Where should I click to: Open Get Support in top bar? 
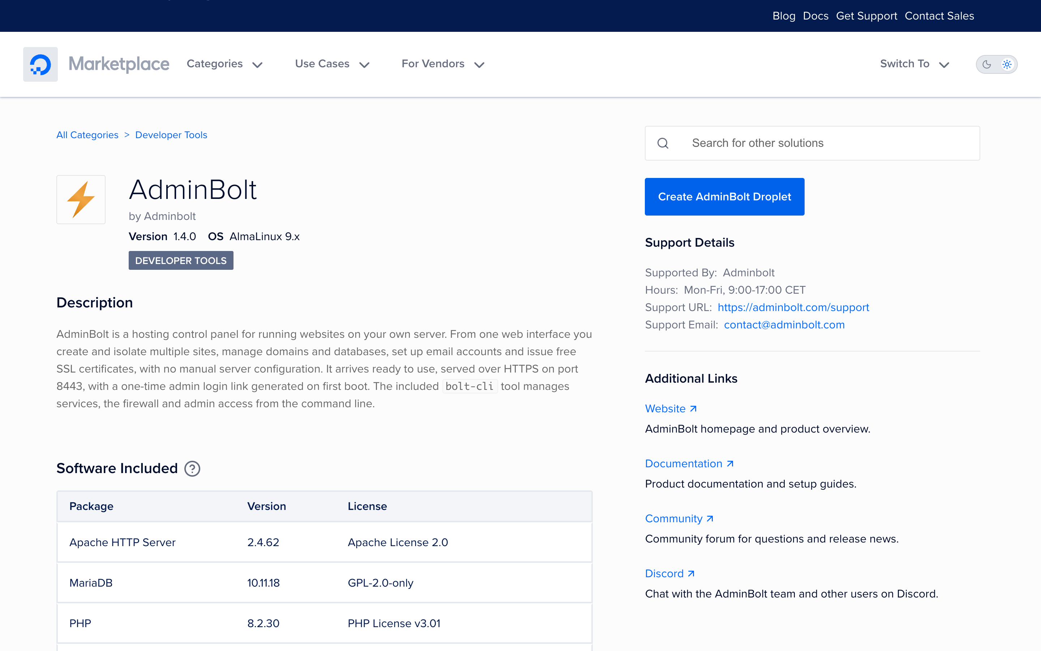click(866, 16)
